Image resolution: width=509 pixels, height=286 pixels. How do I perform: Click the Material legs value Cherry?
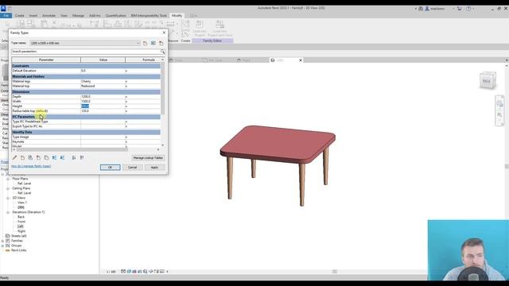click(103, 81)
